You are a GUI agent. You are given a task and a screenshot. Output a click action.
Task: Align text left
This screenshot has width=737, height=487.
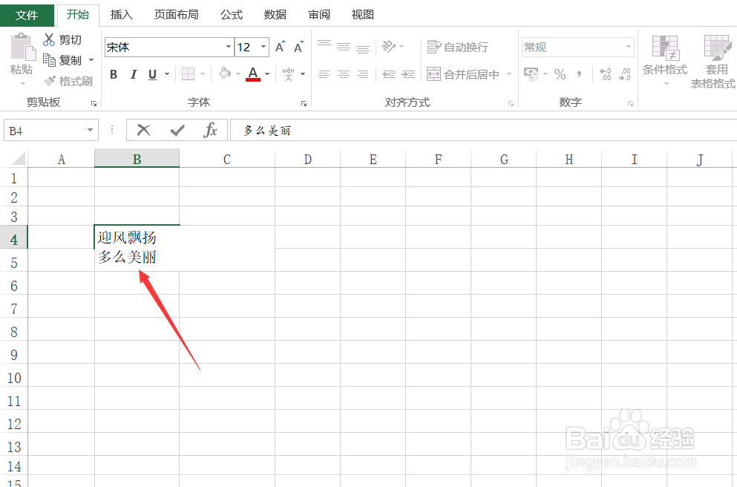[324, 73]
